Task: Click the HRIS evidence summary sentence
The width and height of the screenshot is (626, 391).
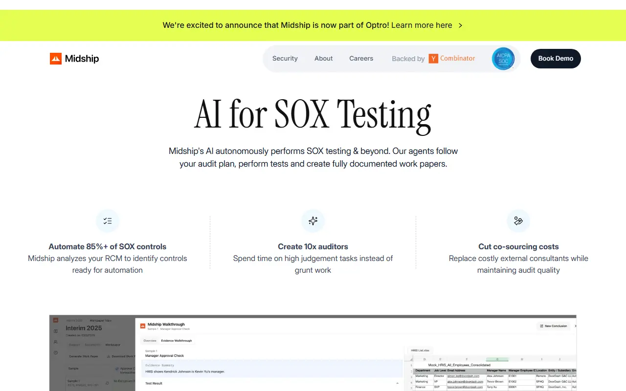Action: [x=185, y=372]
